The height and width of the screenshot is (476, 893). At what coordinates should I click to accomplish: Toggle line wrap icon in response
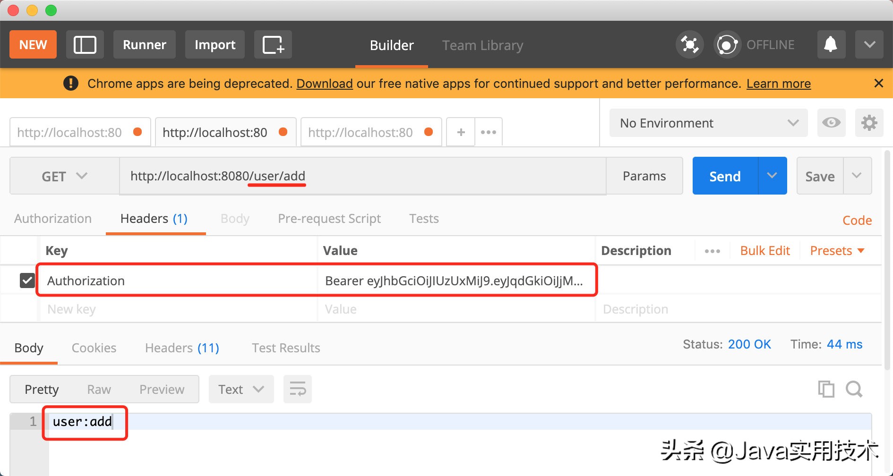[x=298, y=389]
